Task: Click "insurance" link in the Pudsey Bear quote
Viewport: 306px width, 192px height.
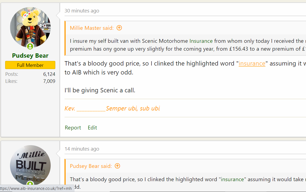Action: pyautogui.click(x=233, y=179)
